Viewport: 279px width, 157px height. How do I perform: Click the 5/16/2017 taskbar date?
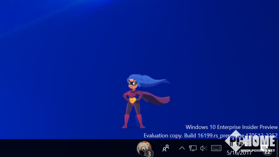[239, 153]
